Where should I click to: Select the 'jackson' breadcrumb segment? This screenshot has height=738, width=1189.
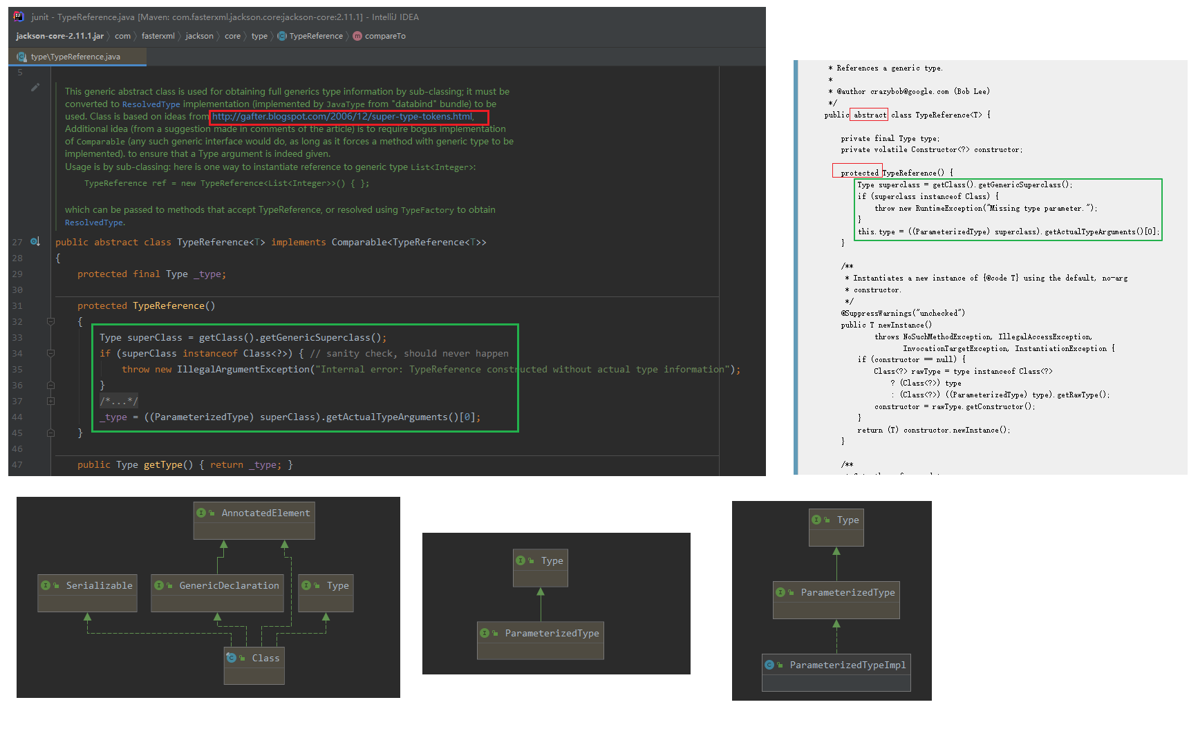click(x=199, y=36)
